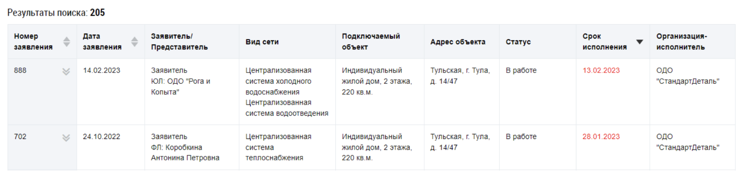Select the date cell 14.02.2023
The width and height of the screenshot is (741, 183).
tap(101, 71)
